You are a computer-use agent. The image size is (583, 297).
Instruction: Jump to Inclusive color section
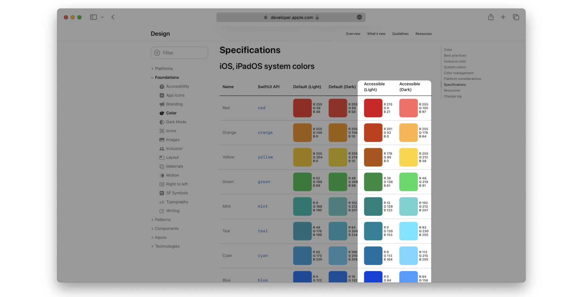[455, 61]
